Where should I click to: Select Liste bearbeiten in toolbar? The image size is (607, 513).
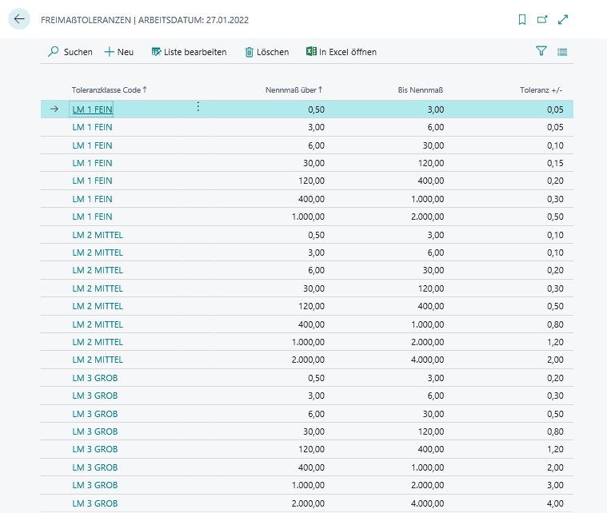[189, 52]
